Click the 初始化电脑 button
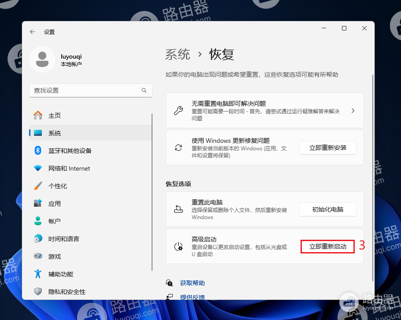This screenshot has width=401, height=320. [x=327, y=209]
